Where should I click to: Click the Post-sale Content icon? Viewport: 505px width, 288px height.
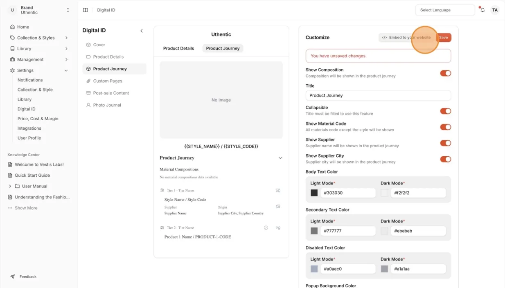pyautogui.click(x=88, y=93)
